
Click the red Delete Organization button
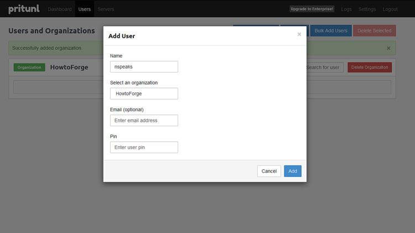pyautogui.click(x=369, y=68)
